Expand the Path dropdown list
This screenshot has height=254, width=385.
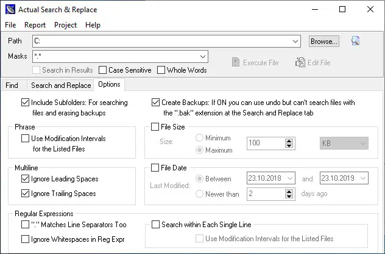click(296, 42)
